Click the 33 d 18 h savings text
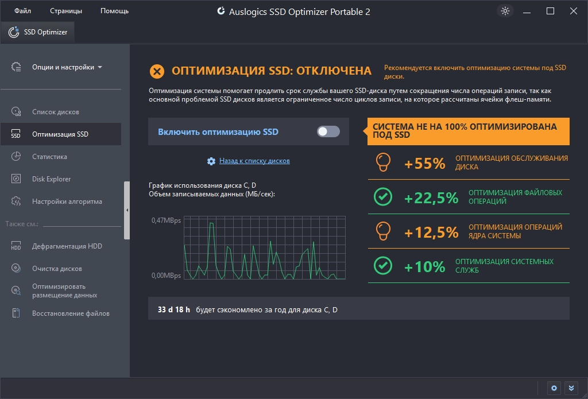Image resolution: width=588 pixels, height=399 pixels. click(x=173, y=310)
